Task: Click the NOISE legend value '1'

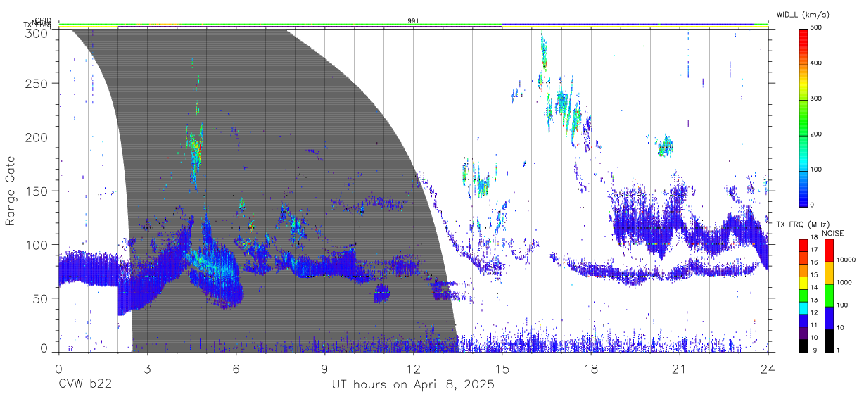Action: tap(837, 350)
